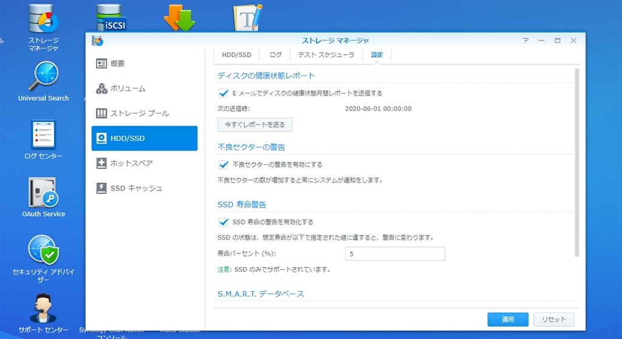Go to ストレージ プール section
The width and height of the screenshot is (622, 339).
click(x=145, y=113)
